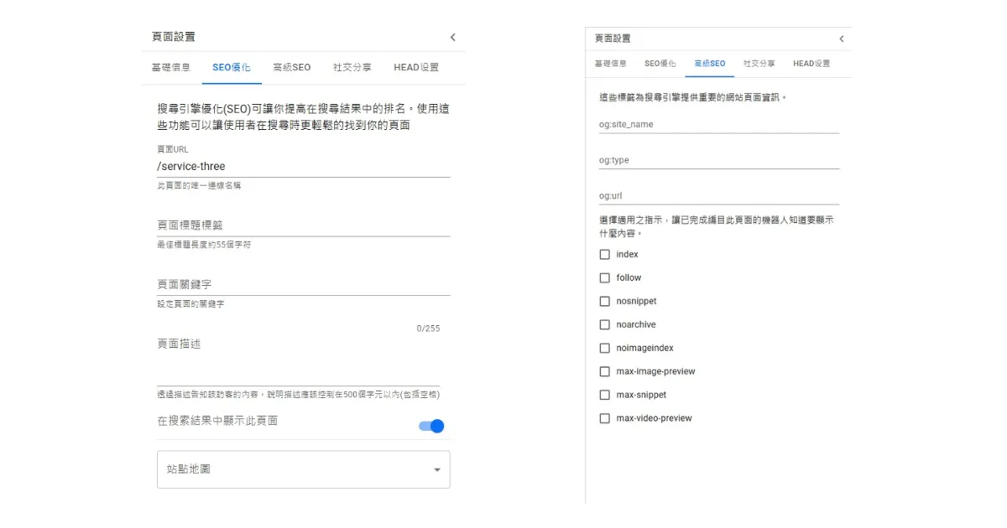Open the 高級SEO tab on left panel
This screenshot has height=528, width=1007.
point(291,67)
